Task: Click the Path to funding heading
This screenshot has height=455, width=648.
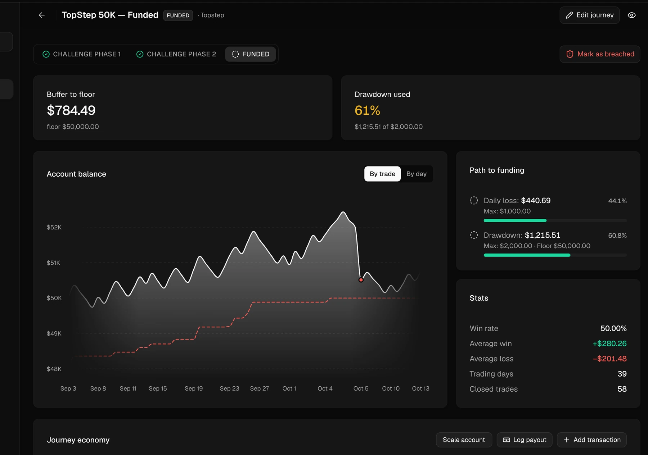Action: (497, 170)
